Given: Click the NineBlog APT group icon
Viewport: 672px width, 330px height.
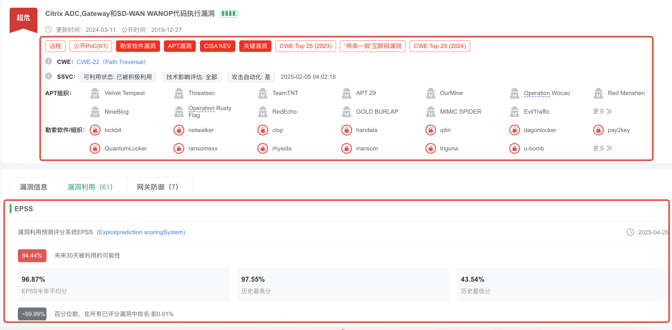Looking at the screenshot, I should pos(95,112).
